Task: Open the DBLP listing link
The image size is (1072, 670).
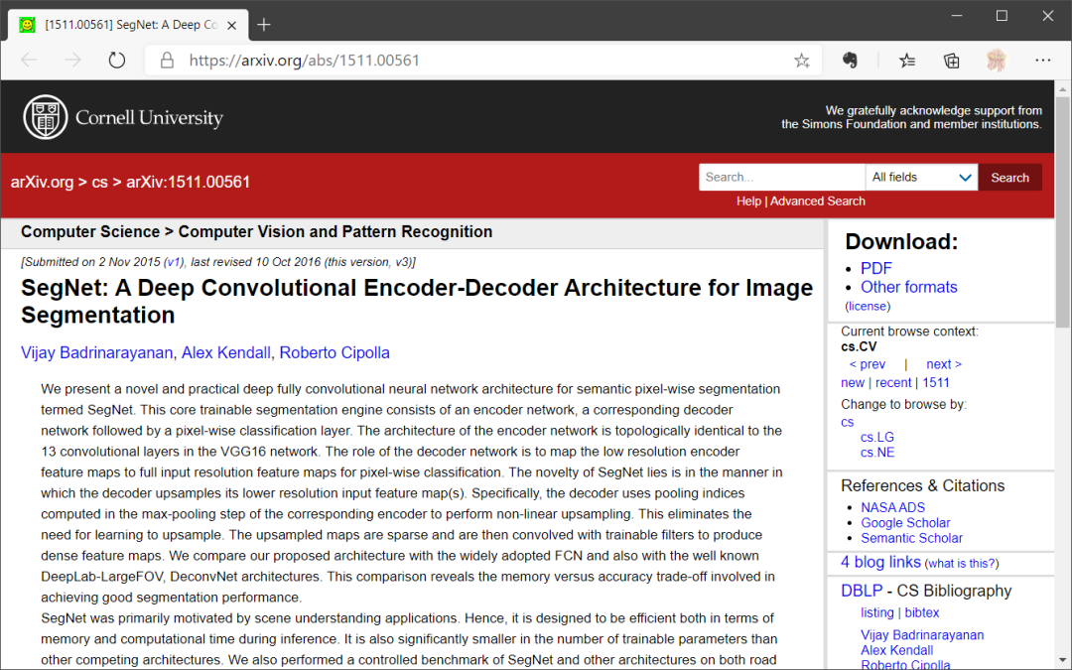Action: tap(877, 612)
